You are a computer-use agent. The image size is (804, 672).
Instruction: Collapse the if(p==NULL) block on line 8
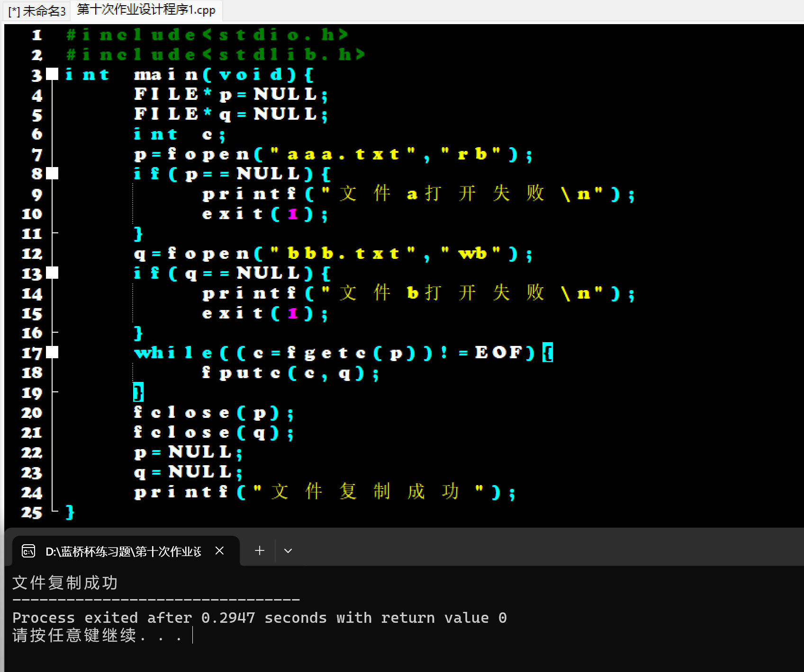point(53,174)
